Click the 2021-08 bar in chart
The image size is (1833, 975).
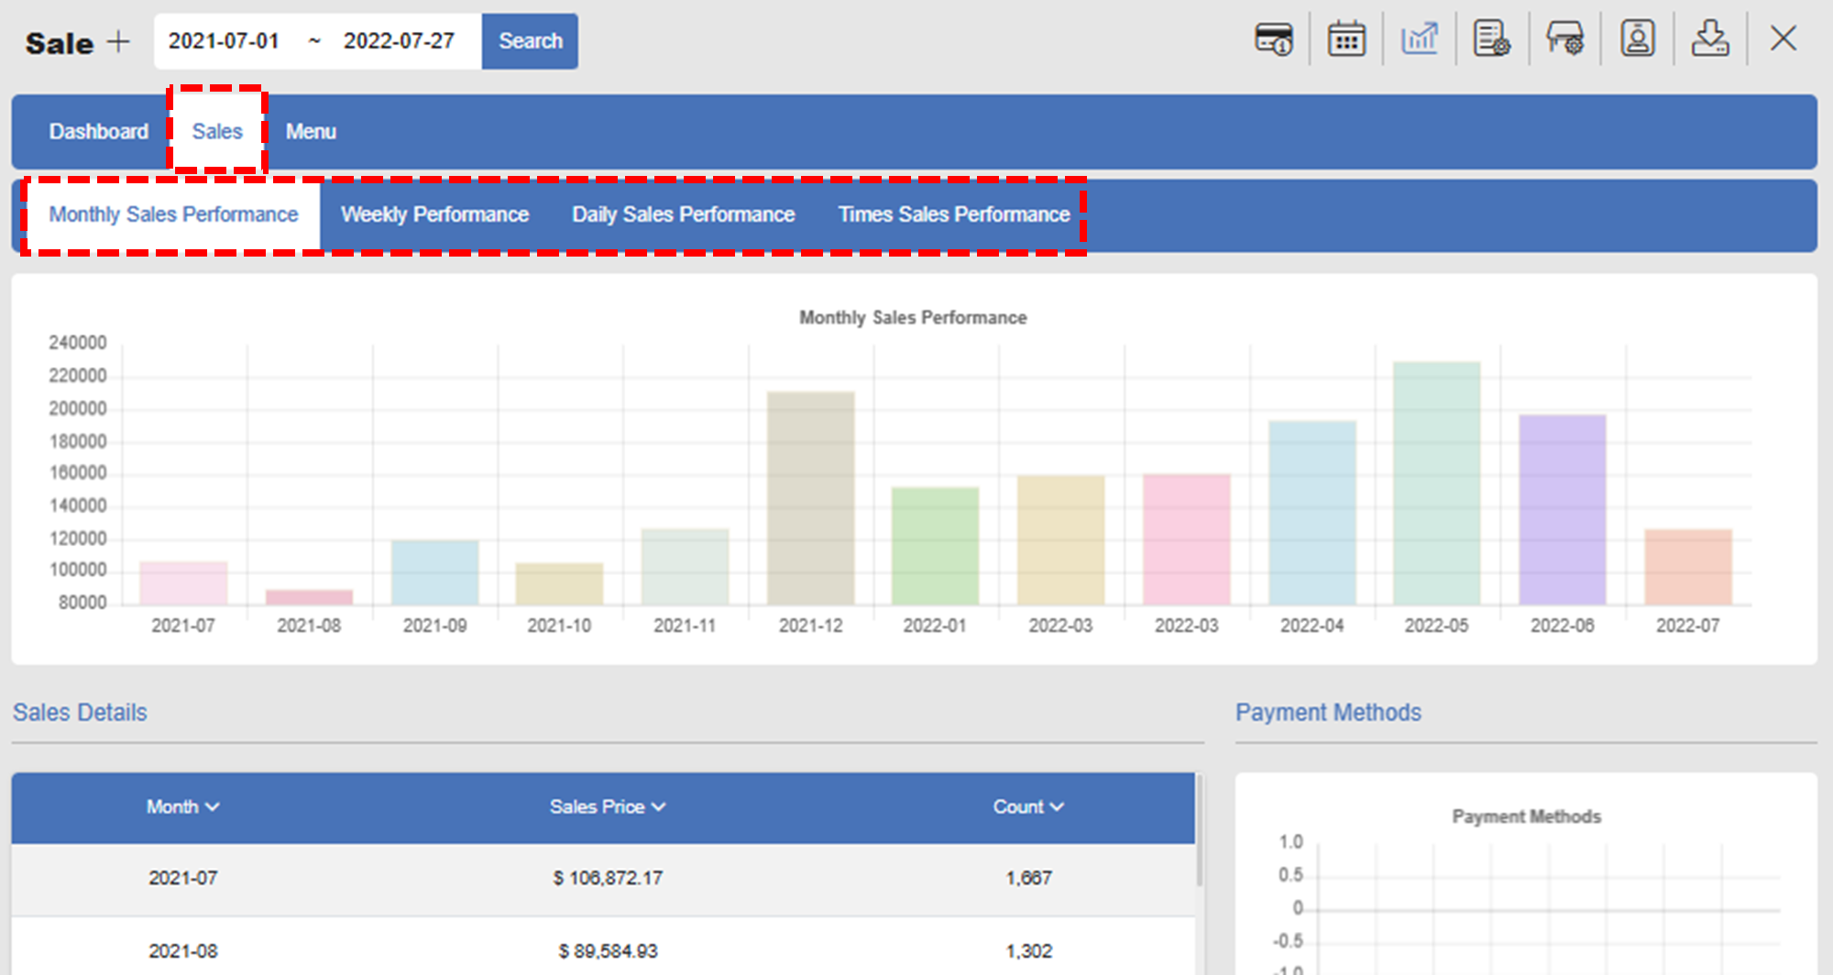309,597
